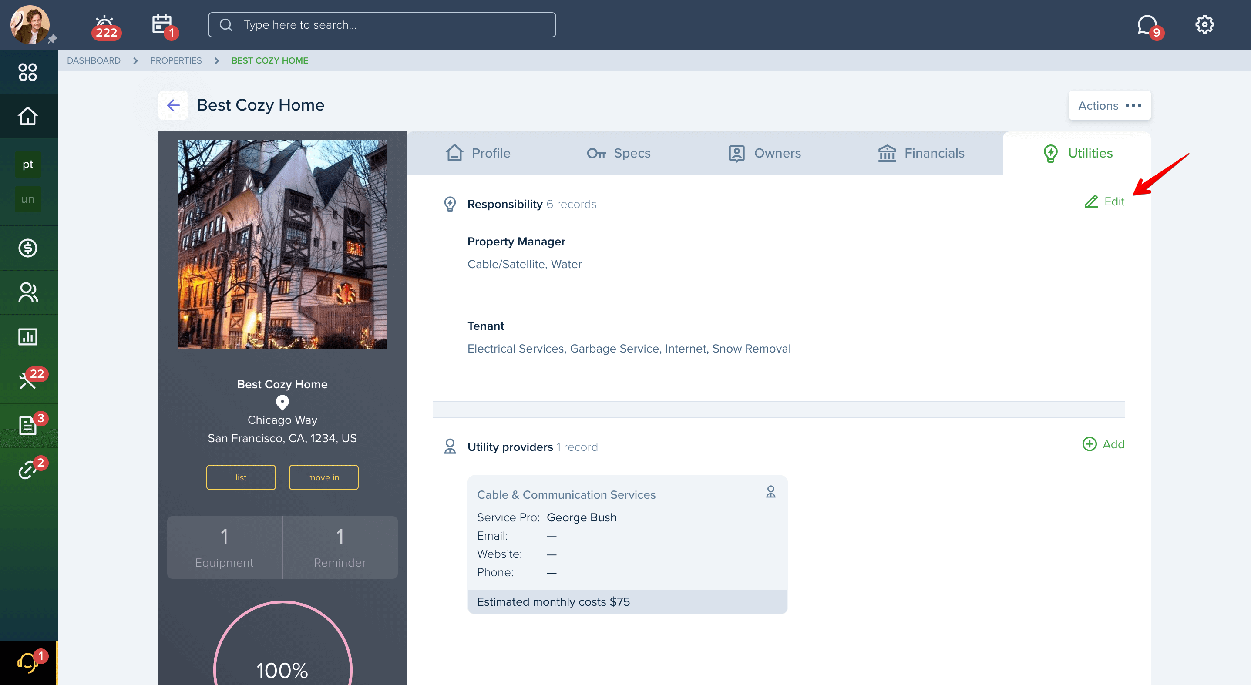Click the 'un' sidebar shortcut
This screenshot has height=685, width=1251.
click(28, 199)
